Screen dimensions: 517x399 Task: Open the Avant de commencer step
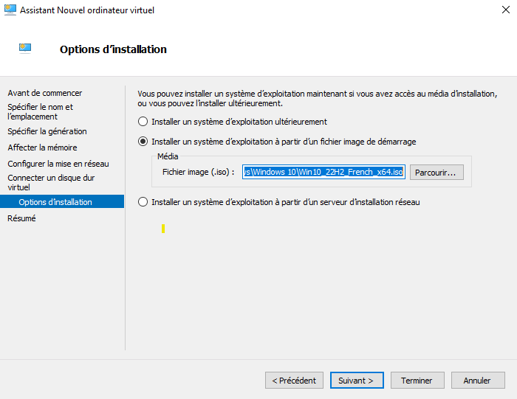point(44,93)
